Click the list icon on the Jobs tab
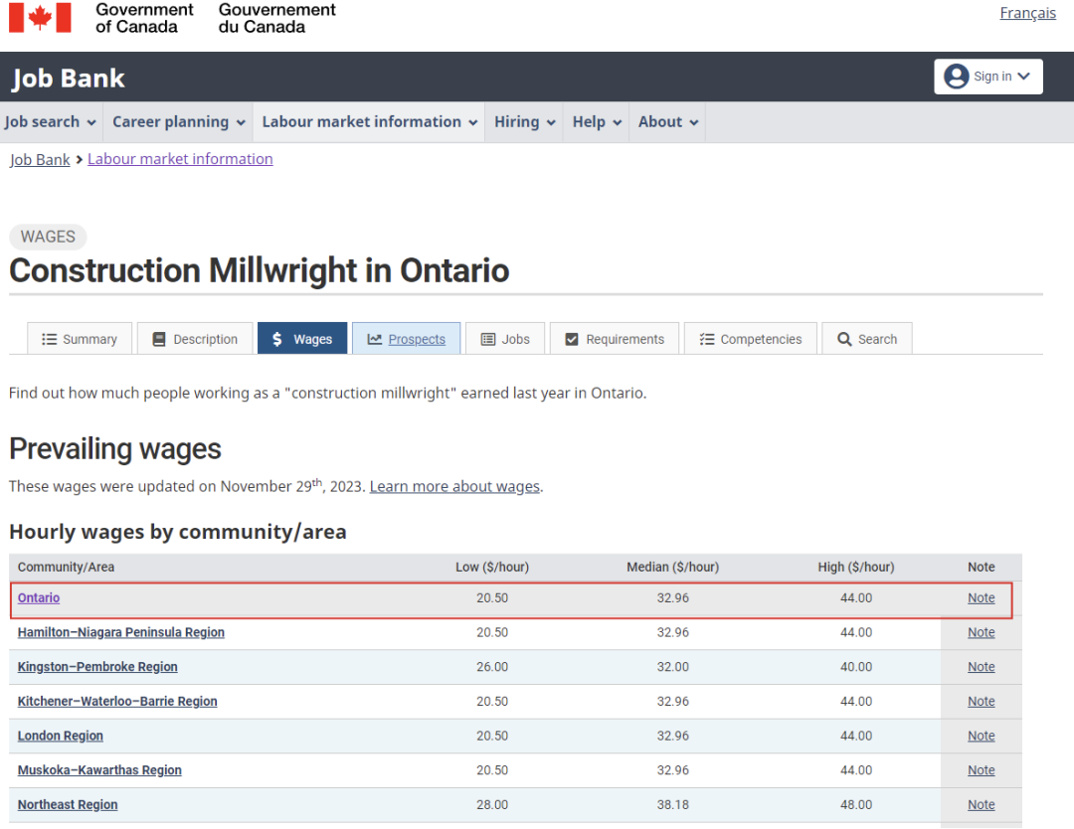The image size is (1074, 829). pyautogui.click(x=487, y=339)
